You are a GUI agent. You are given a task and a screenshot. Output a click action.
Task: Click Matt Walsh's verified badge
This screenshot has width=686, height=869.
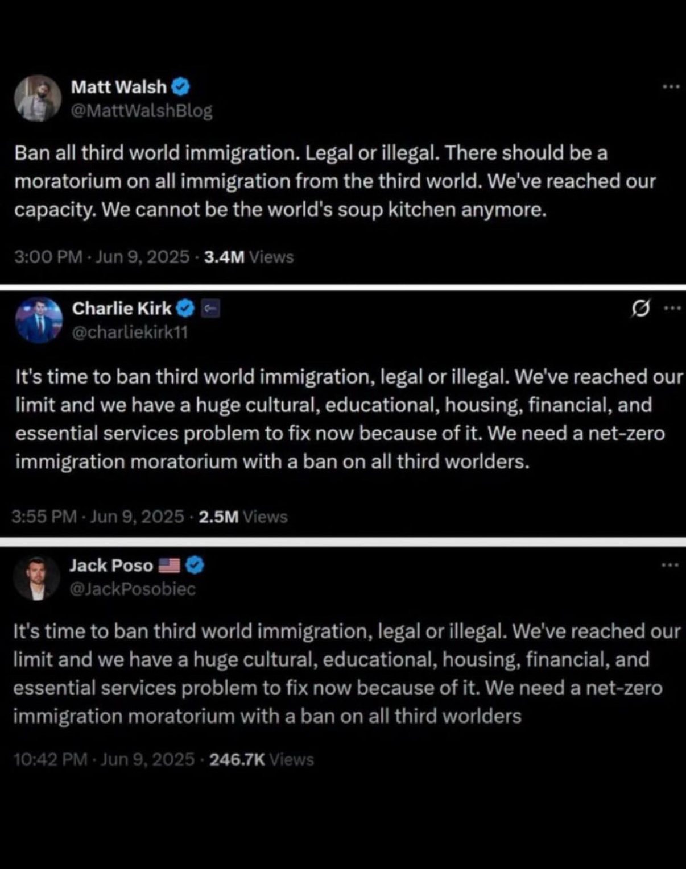point(180,87)
